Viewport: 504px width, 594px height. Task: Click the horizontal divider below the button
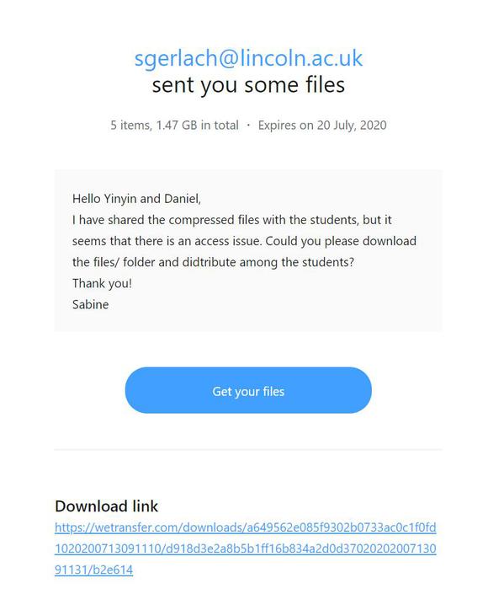[x=248, y=450]
